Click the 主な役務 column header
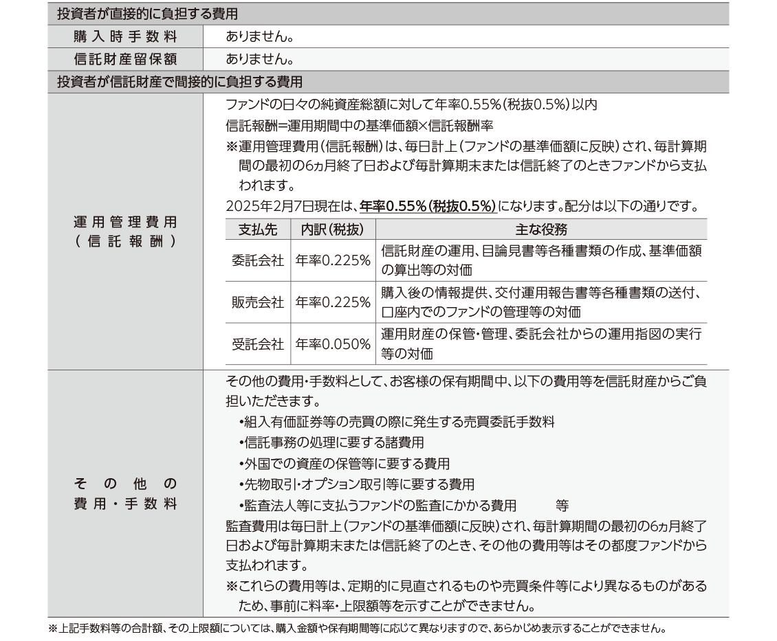This screenshot has width=777, height=641. coord(541,229)
